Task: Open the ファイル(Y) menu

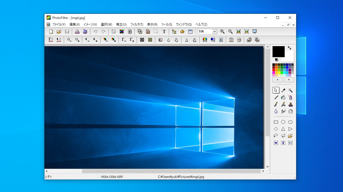Action: pos(59,25)
